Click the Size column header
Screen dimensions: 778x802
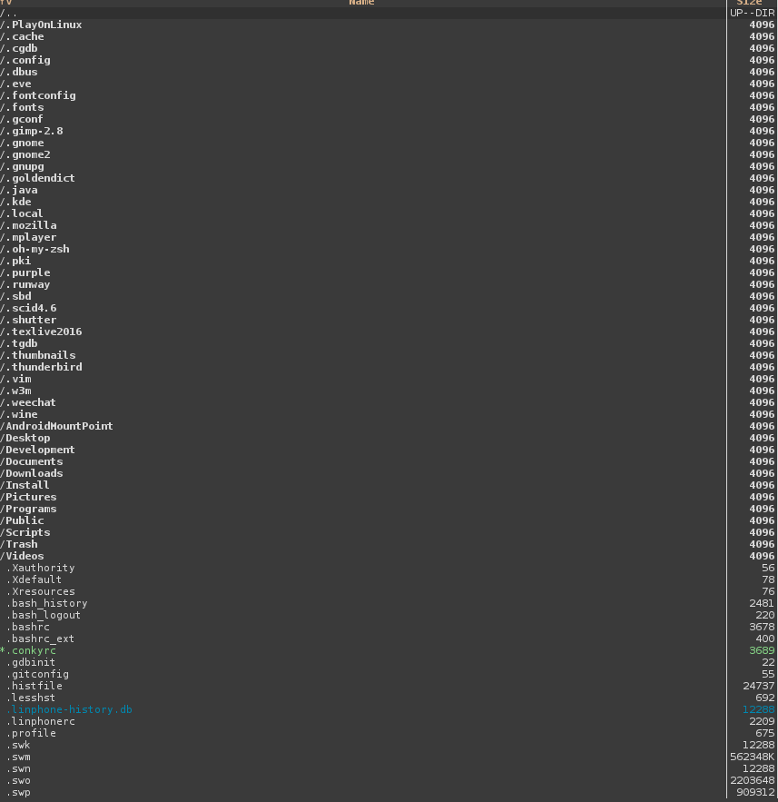(x=750, y=3)
